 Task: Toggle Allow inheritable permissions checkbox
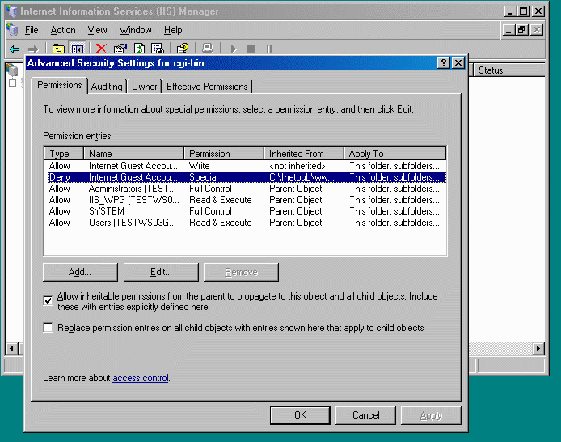click(48, 300)
